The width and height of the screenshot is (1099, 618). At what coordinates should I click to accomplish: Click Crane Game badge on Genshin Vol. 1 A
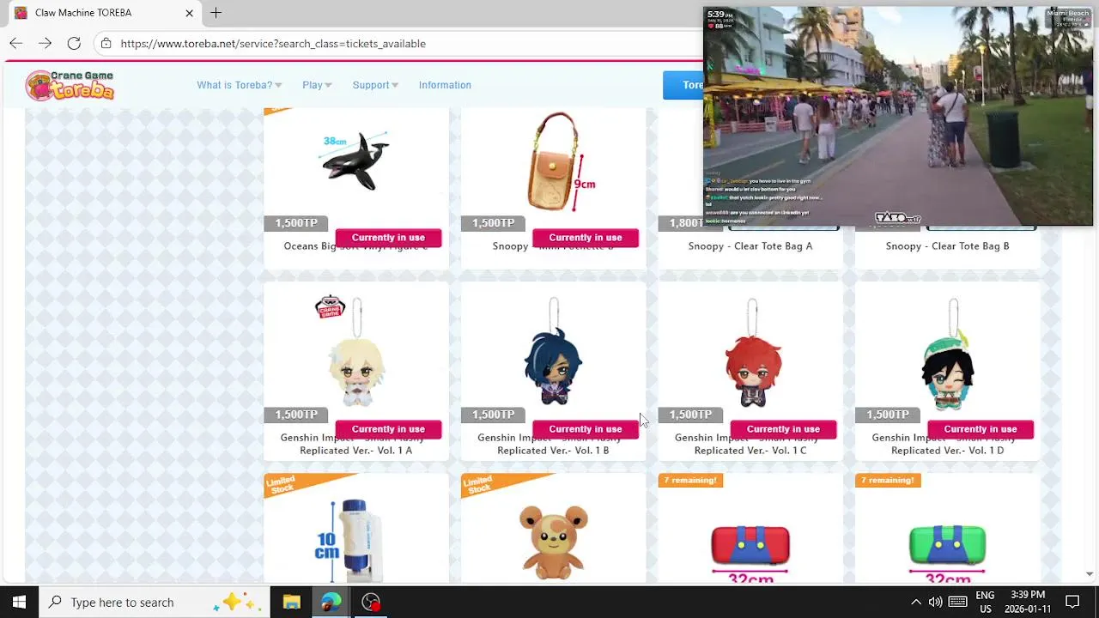click(x=331, y=307)
